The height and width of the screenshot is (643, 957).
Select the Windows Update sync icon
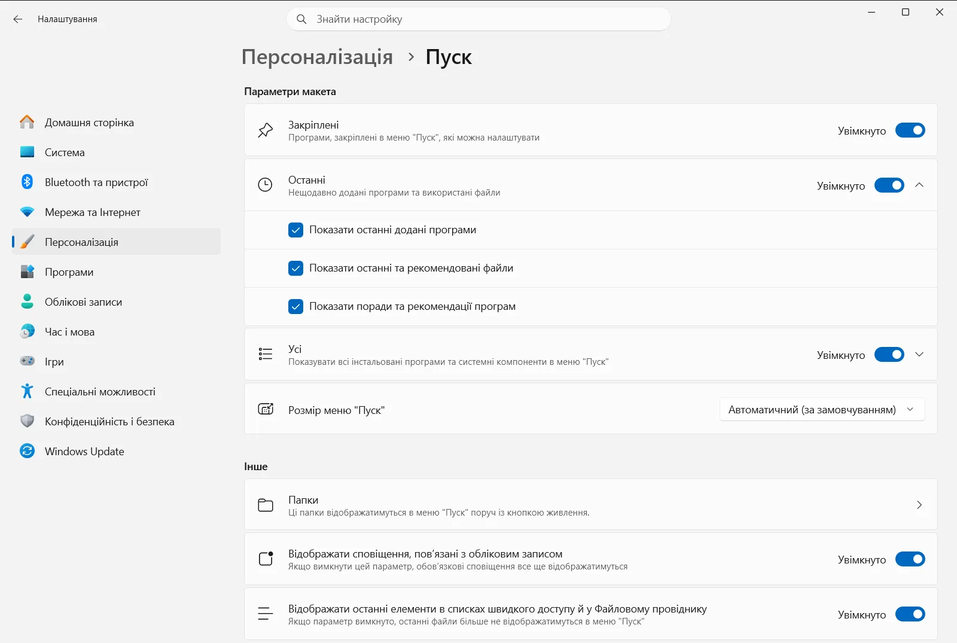[28, 451]
